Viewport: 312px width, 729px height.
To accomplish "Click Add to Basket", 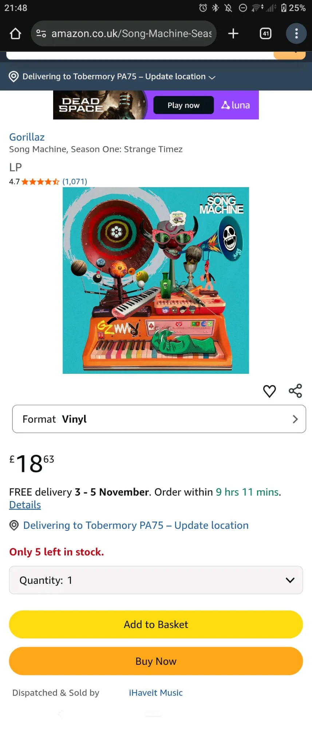I will tap(156, 624).
